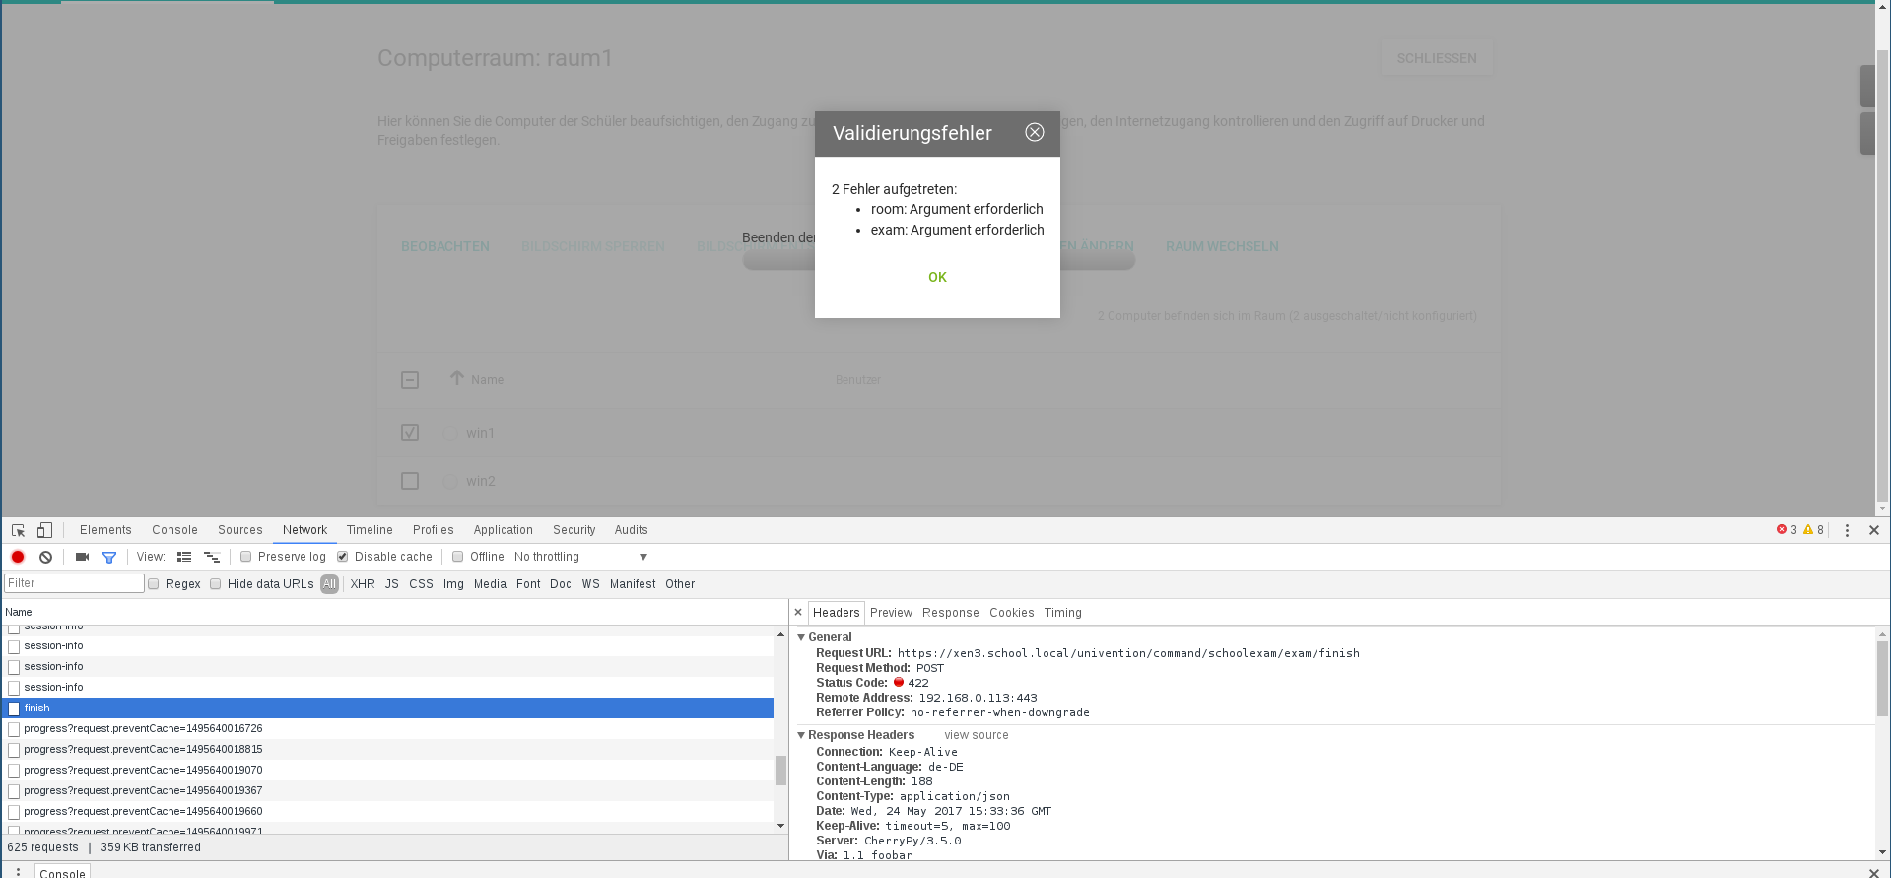Close the Validierungsfehler dialog with X icon
Screen dimensions: 1891x878
[1034, 132]
